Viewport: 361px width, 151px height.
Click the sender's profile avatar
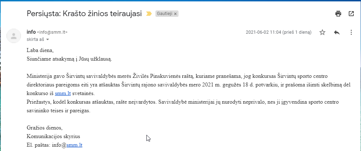14,36
